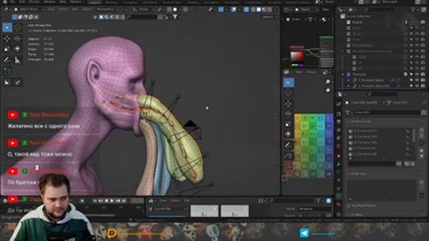The image size is (429, 241).
Task: Select the Measure tool in 3D viewport toolbar
Action: coord(17,60)
